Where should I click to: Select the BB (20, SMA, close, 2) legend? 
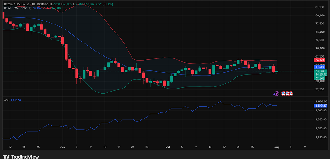click(x=18, y=8)
